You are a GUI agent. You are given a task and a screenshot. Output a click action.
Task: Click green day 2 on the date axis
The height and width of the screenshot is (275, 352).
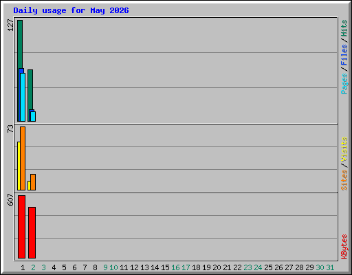(x=33, y=267)
